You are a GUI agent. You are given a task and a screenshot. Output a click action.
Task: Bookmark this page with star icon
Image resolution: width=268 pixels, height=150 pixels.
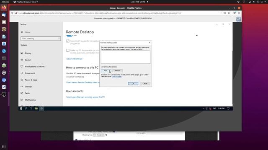(229, 13)
